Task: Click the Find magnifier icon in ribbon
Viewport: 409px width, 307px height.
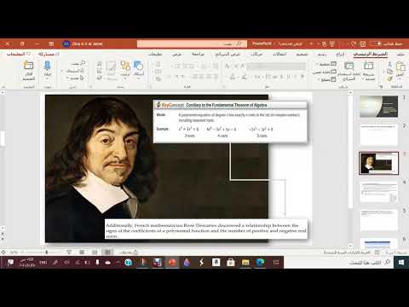Action: pyautogui.click(x=82, y=63)
